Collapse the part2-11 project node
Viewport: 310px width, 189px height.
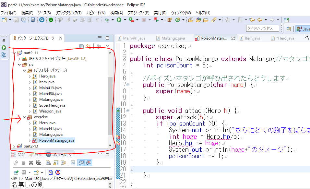[15, 53]
